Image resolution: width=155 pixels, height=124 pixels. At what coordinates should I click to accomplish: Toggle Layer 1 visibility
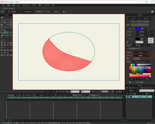click(x=128, y=97)
